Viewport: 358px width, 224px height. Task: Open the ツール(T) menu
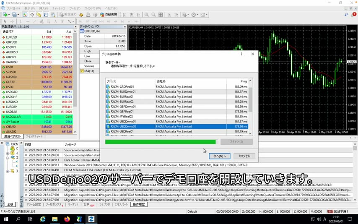pos(75,8)
